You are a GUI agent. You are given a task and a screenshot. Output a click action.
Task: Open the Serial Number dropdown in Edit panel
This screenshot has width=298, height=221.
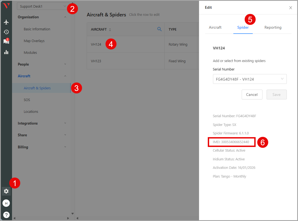point(250,79)
